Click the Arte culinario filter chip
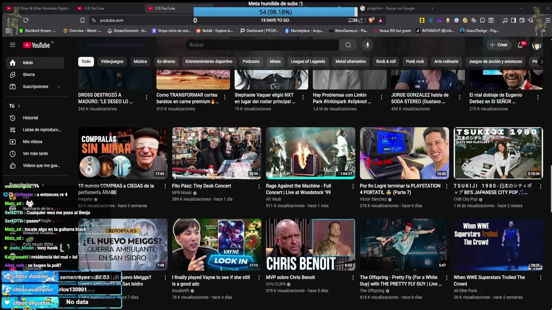This screenshot has width=552, height=310. click(x=446, y=62)
